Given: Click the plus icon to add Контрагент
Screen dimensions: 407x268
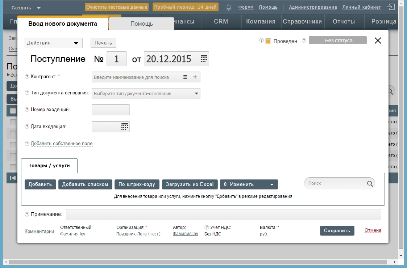Looking at the screenshot, I should tap(195, 77).
